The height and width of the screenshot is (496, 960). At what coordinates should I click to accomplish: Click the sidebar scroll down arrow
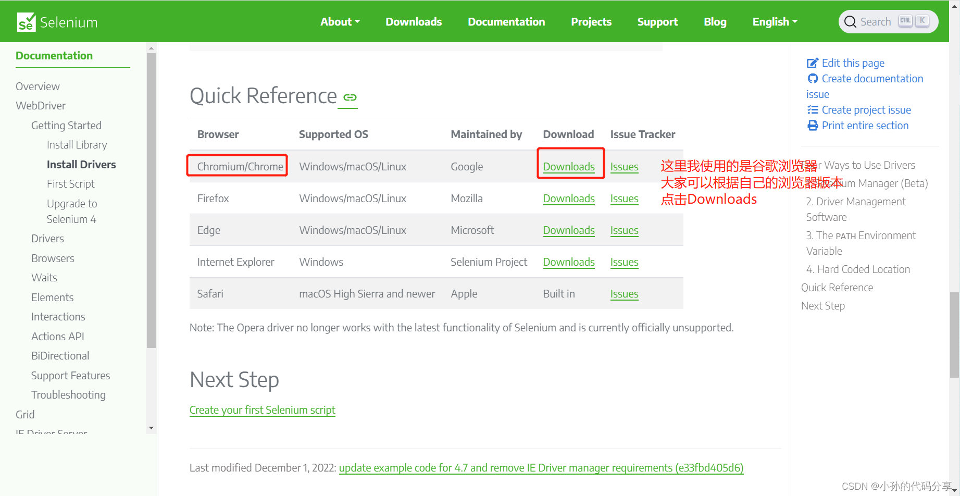tap(151, 428)
